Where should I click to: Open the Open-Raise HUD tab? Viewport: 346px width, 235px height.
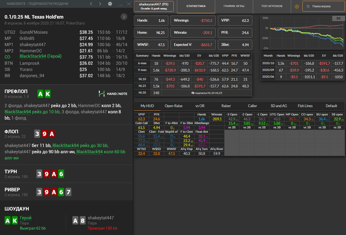click(173, 105)
